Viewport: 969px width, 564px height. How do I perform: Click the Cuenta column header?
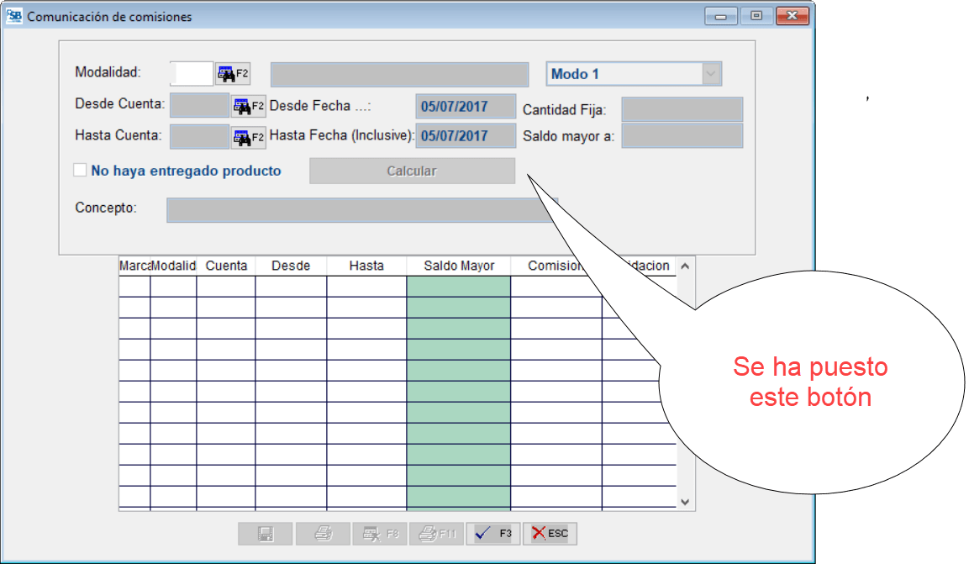coord(226,266)
